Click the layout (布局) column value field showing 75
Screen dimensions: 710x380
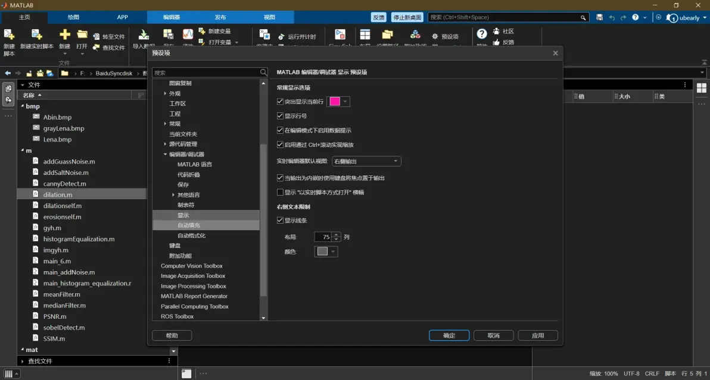point(323,237)
